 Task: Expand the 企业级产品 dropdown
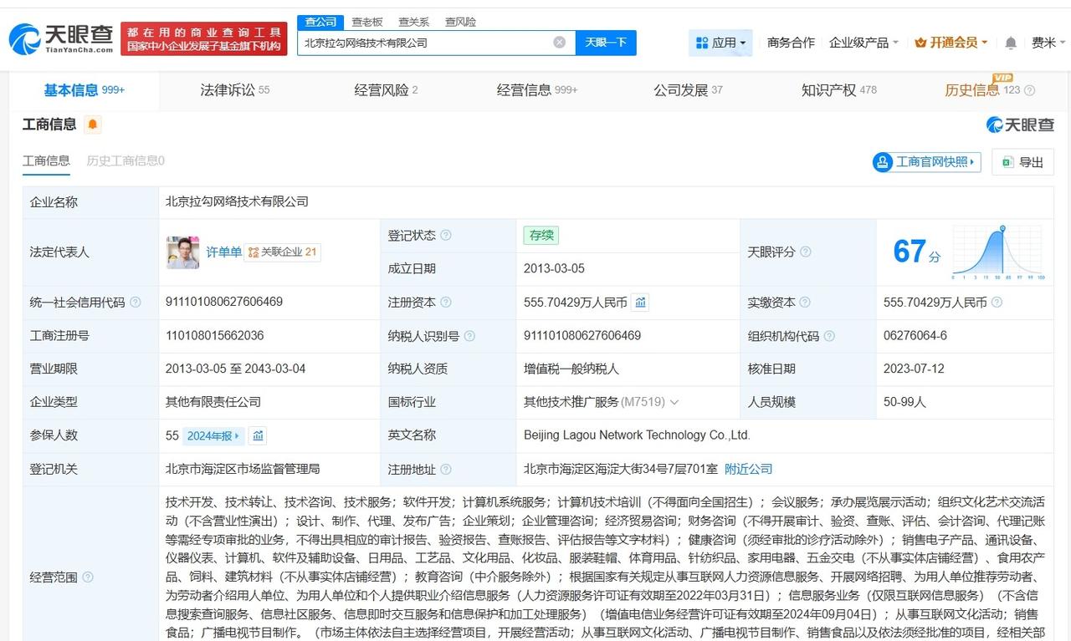pyautogui.click(x=863, y=43)
